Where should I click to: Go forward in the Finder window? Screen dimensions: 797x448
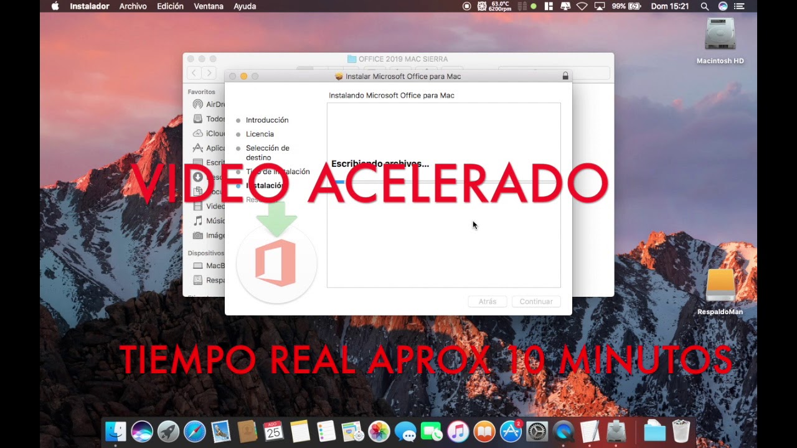pos(209,73)
